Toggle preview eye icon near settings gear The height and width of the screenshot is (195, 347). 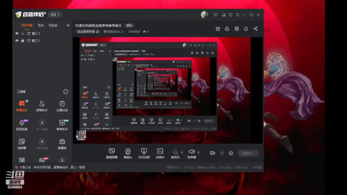(222, 153)
